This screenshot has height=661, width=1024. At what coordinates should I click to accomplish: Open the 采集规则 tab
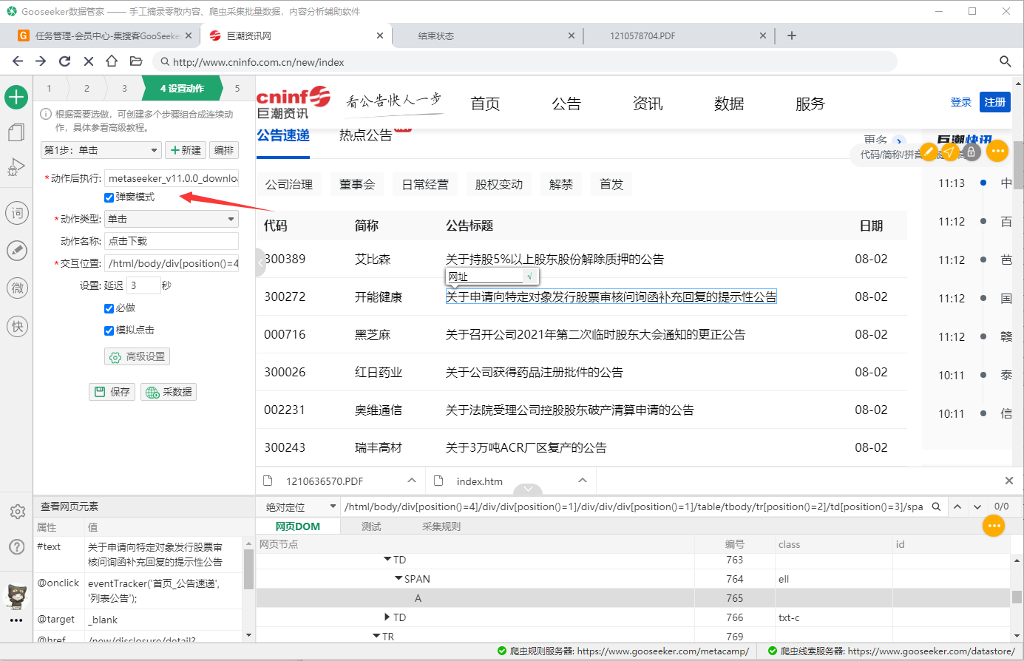441,526
